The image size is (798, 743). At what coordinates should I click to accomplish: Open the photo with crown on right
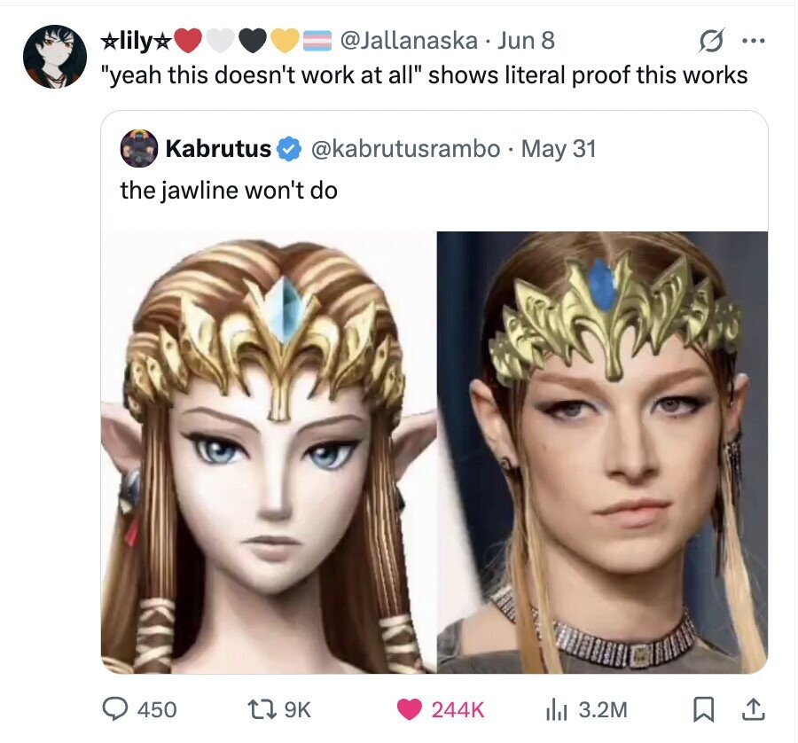[x=603, y=452]
